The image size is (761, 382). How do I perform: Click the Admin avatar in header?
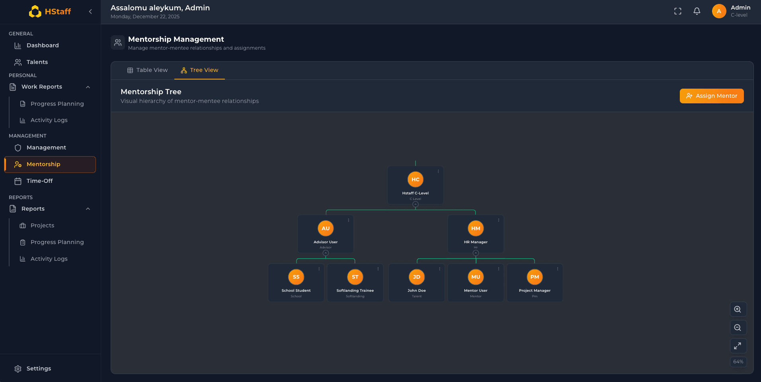pos(719,12)
